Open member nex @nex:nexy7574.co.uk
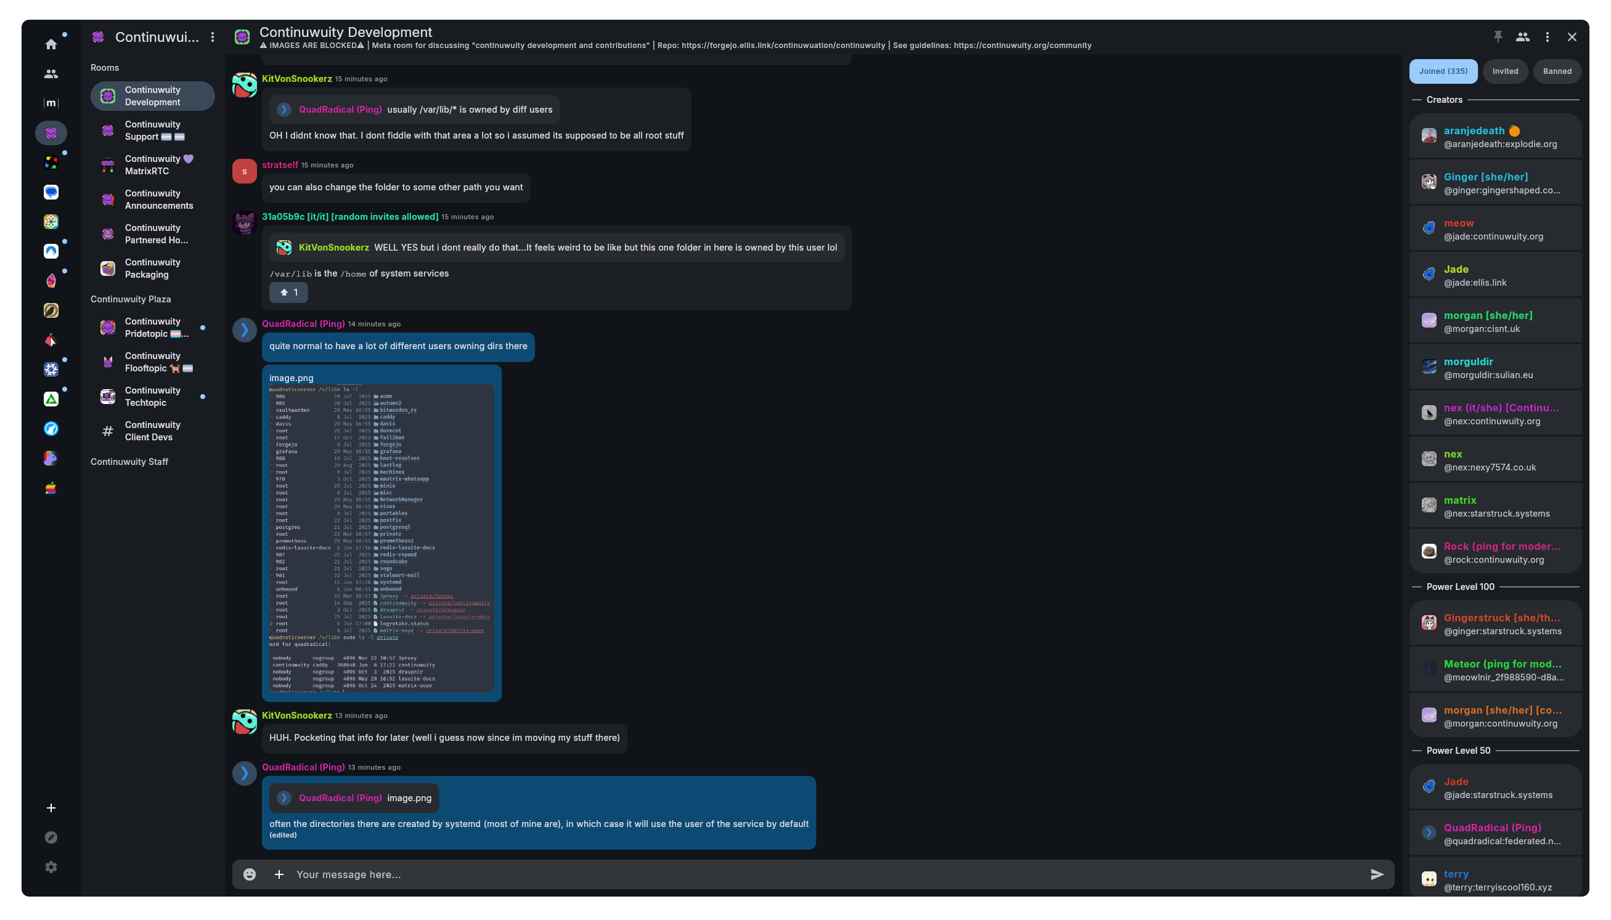 tap(1495, 460)
